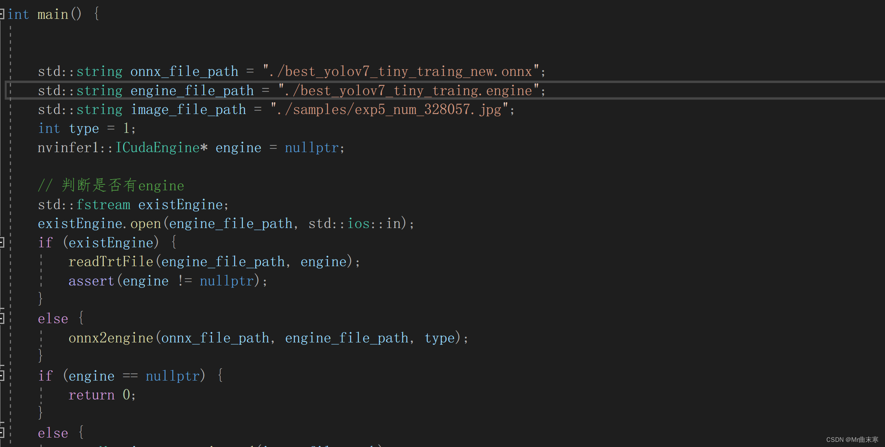The height and width of the screenshot is (447, 885).
Task: Click the assert macro call
Action: [91, 281]
